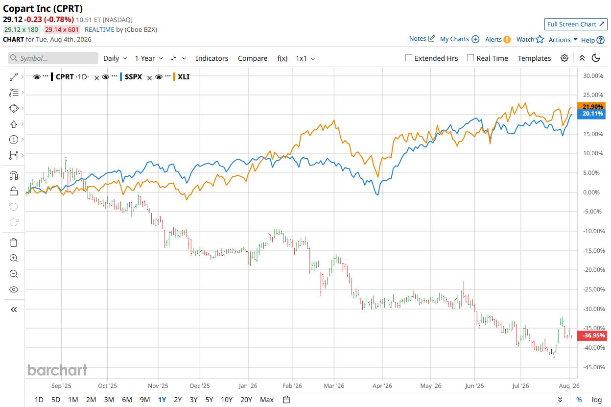
Task: Enable the Extended Hrs checkbox
Action: click(409, 58)
